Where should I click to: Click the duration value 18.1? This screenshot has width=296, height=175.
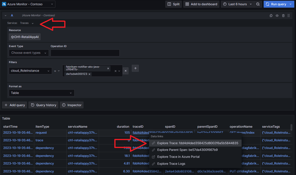click(x=127, y=156)
